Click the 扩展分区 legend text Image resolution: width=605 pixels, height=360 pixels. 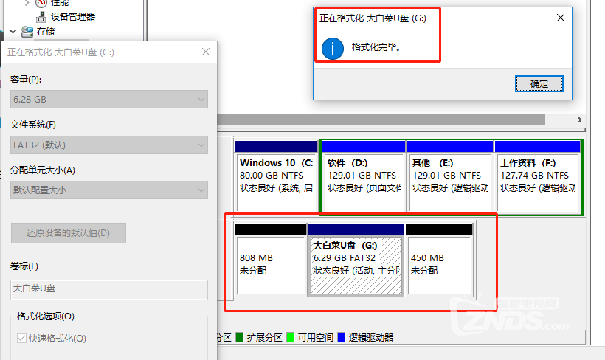265,338
